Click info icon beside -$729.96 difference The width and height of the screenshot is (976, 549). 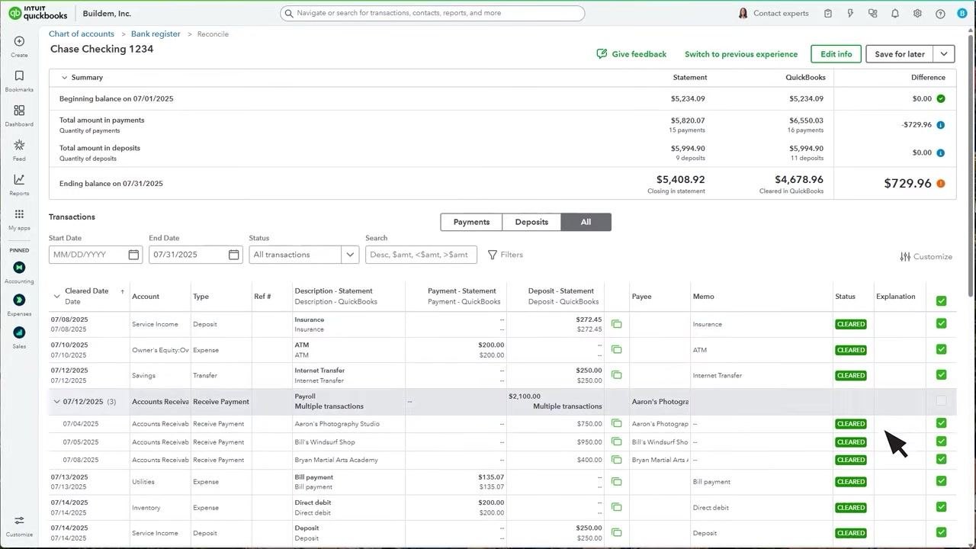pyautogui.click(x=940, y=125)
